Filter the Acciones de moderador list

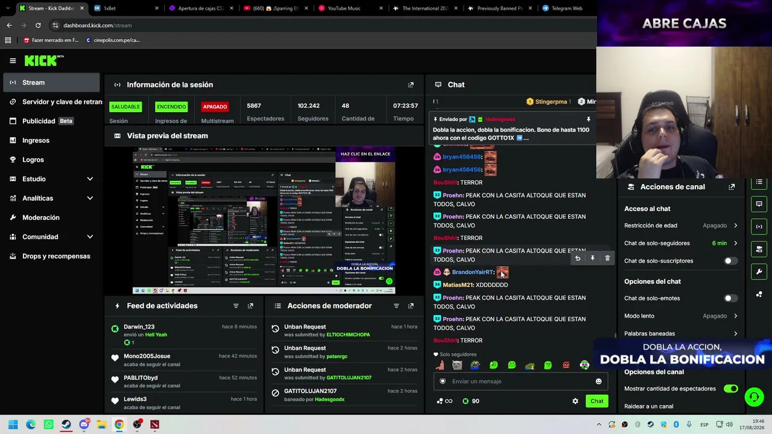point(396,306)
